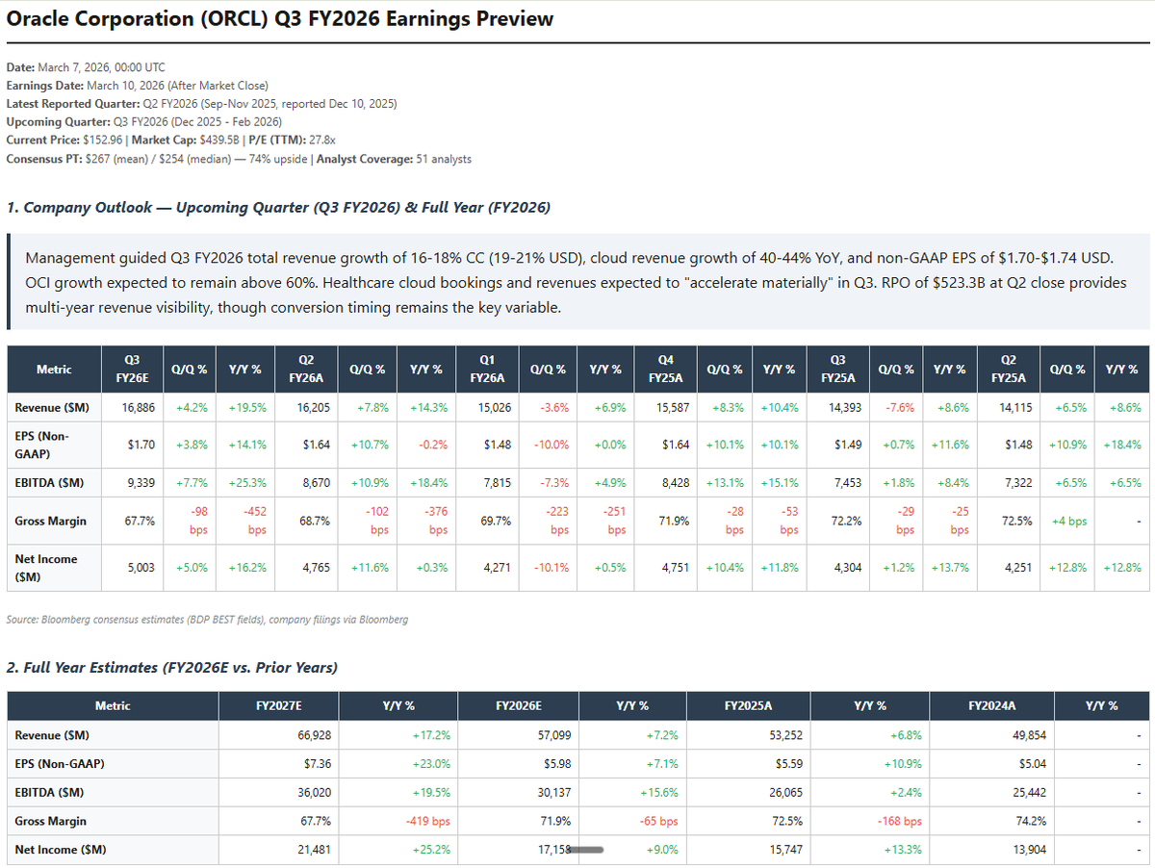The height and width of the screenshot is (868, 1155).
Task: Click the management guidance paragraph block
Action: click(x=578, y=282)
